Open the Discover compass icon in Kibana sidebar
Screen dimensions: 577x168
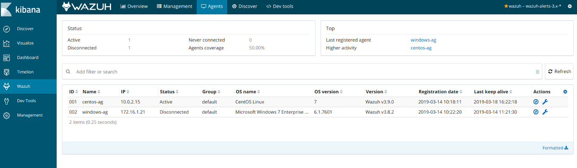click(x=6, y=29)
